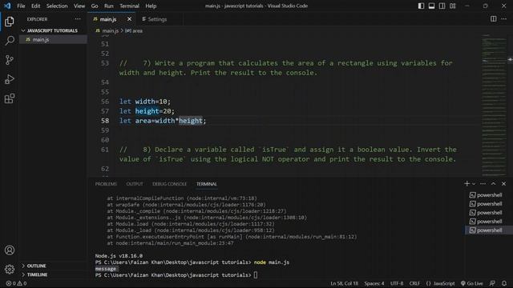
Task: Switch to the Debug Console tab
Action: (169, 184)
